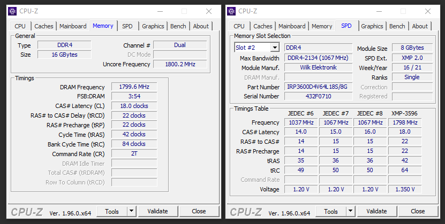The height and width of the screenshot is (224, 445).
Task: Close the Memory window using the title bar X
Action: 208,11
